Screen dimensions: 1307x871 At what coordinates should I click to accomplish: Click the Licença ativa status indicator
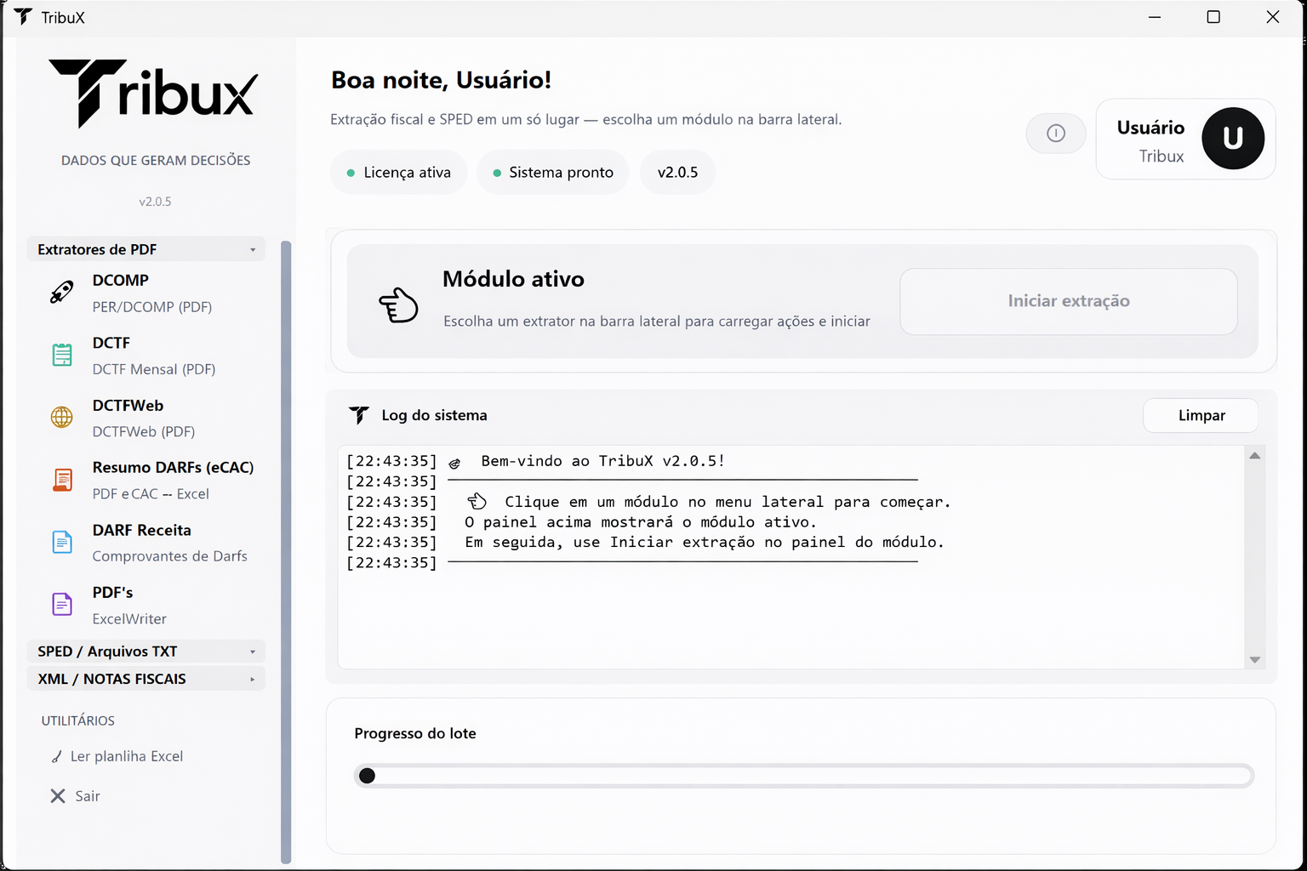tap(397, 172)
